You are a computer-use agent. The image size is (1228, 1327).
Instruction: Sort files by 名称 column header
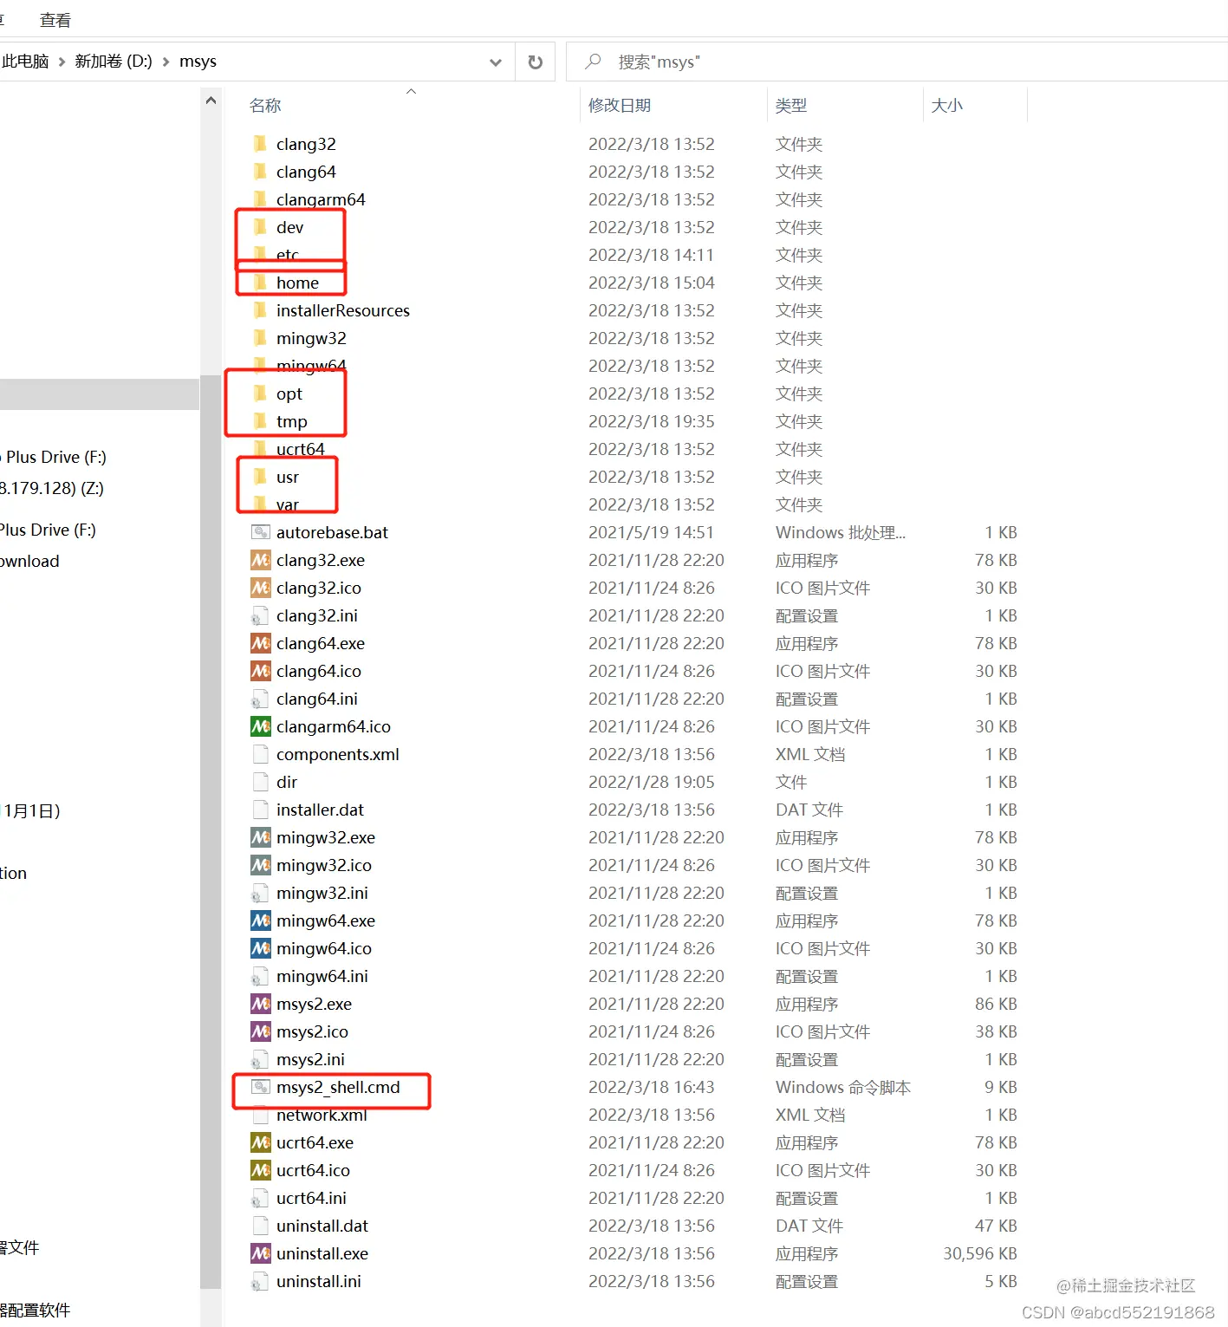[265, 105]
